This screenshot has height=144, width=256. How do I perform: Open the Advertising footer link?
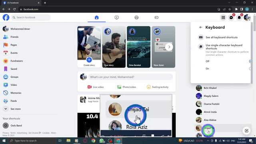[22, 133]
